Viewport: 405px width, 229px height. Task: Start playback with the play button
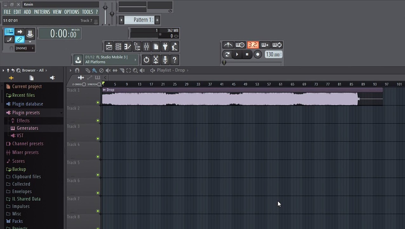point(237,54)
